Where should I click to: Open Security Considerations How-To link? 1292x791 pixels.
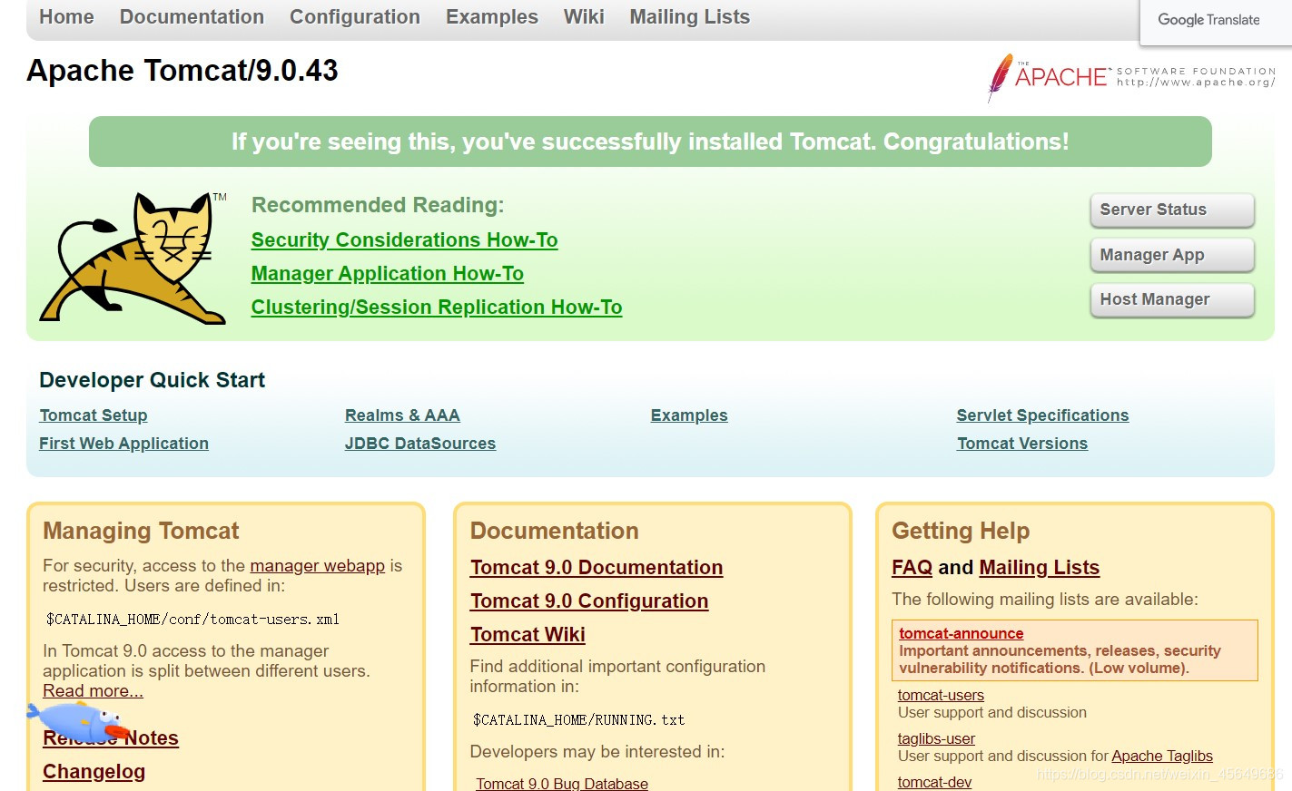[x=404, y=240]
